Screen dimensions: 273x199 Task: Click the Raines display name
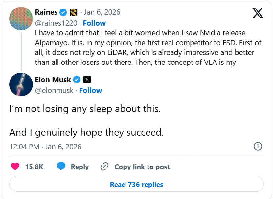click(x=46, y=12)
